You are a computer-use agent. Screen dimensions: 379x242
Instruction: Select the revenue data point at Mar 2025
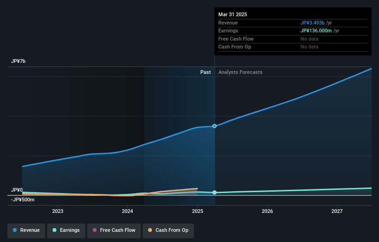[214, 126]
